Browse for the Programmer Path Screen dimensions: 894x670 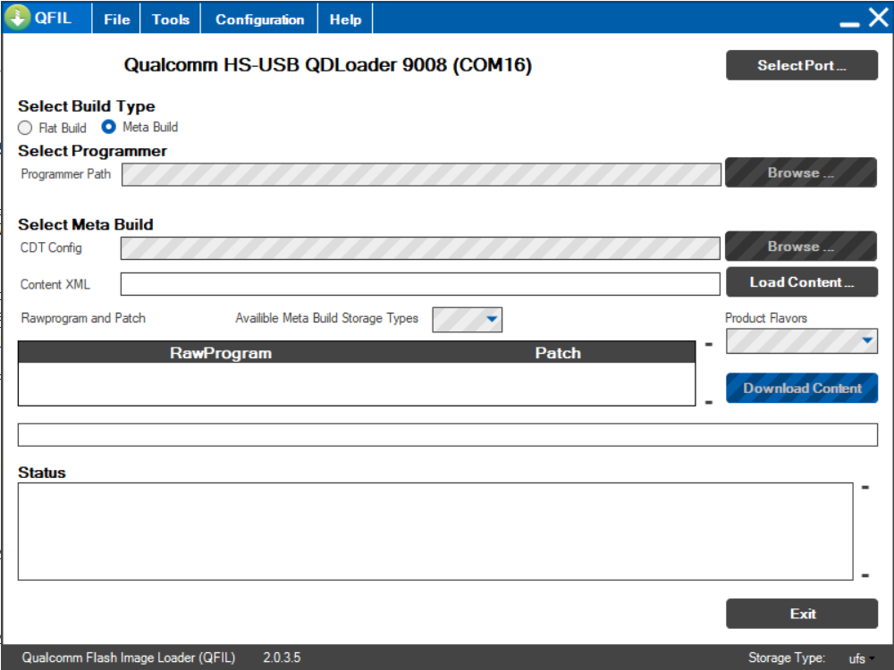pos(800,172)
